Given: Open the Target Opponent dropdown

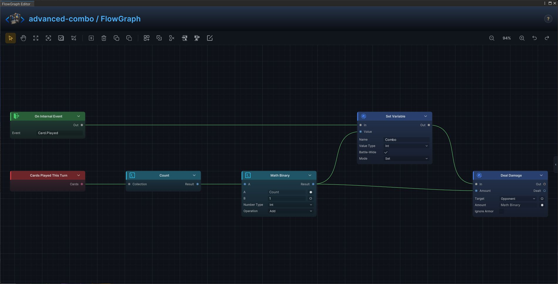Looking at the screenshot, I should pyautogui.click(x=518, y=199).
